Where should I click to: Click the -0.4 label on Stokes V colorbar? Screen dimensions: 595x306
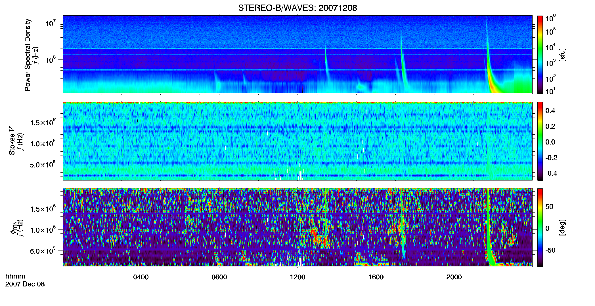pyautogui.click(x=551, y=173)
